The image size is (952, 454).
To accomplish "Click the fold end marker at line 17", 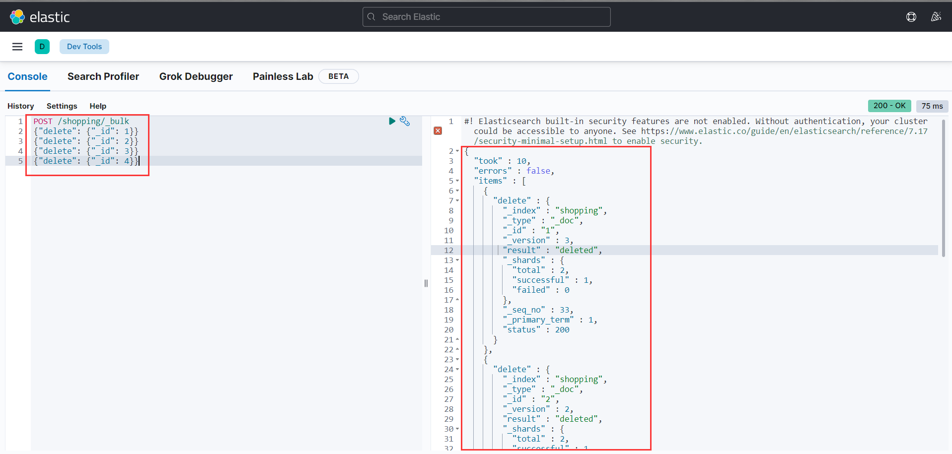I will coord(457,300).
